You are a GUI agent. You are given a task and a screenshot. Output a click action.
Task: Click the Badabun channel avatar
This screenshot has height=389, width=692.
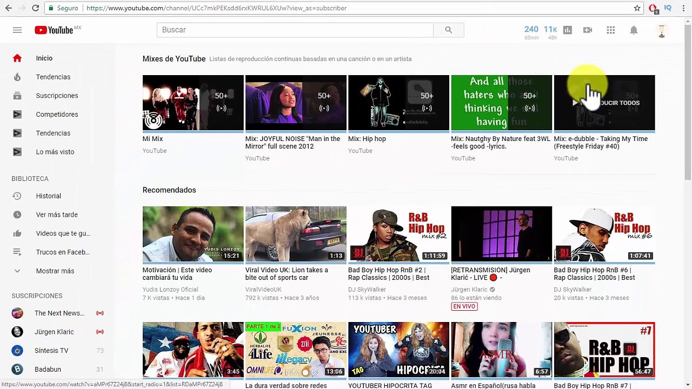pyautogui.click(x=17, y=370)
